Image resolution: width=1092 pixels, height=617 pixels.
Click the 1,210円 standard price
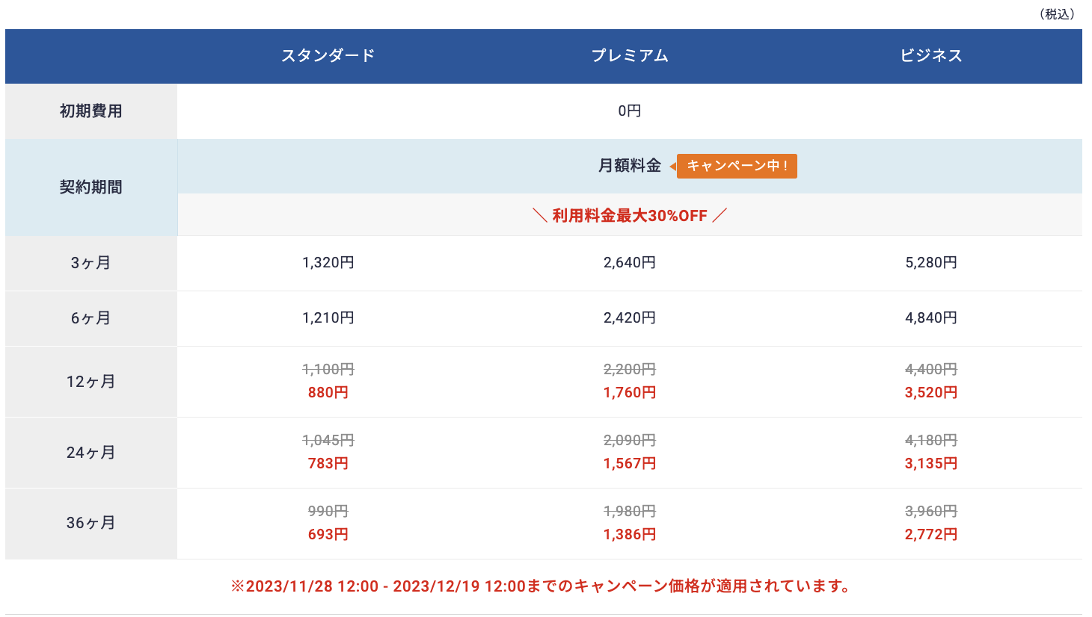(328, 318)
